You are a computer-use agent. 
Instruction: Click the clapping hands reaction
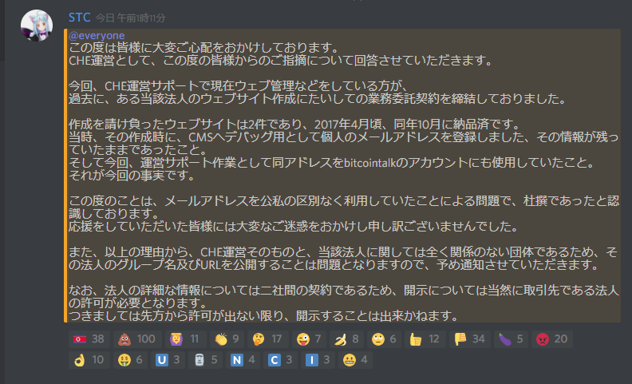227,339
